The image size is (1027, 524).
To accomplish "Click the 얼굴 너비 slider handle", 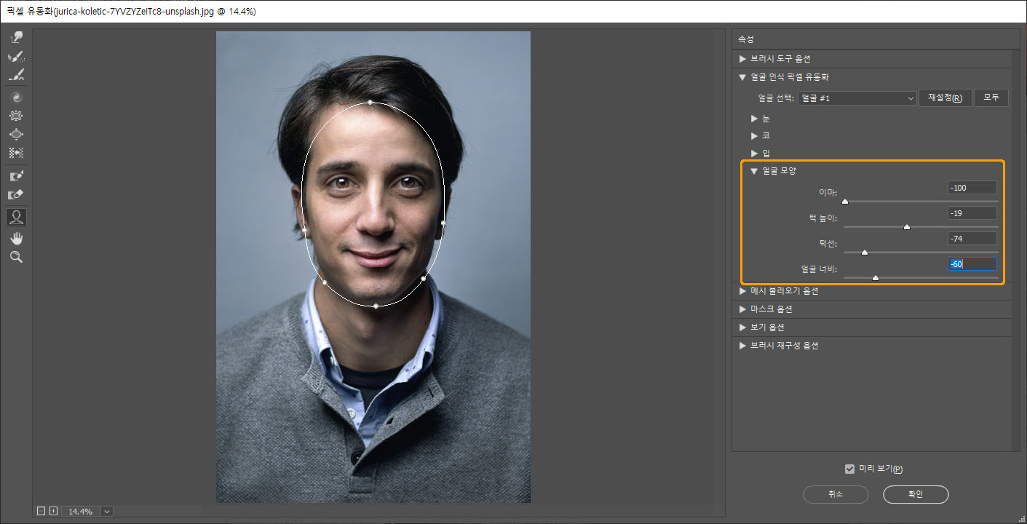I will click(x=876, y=278).
